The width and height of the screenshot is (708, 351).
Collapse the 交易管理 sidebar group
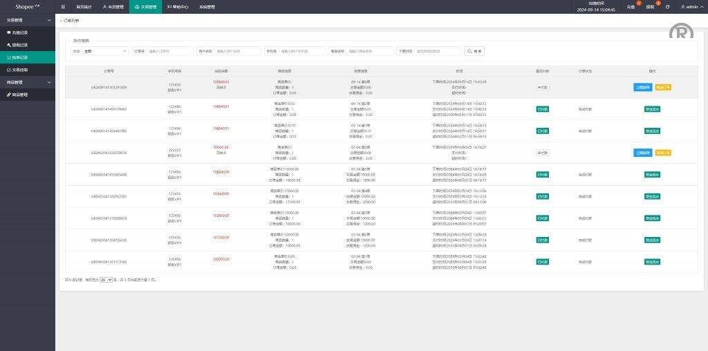tap(28, 20)
